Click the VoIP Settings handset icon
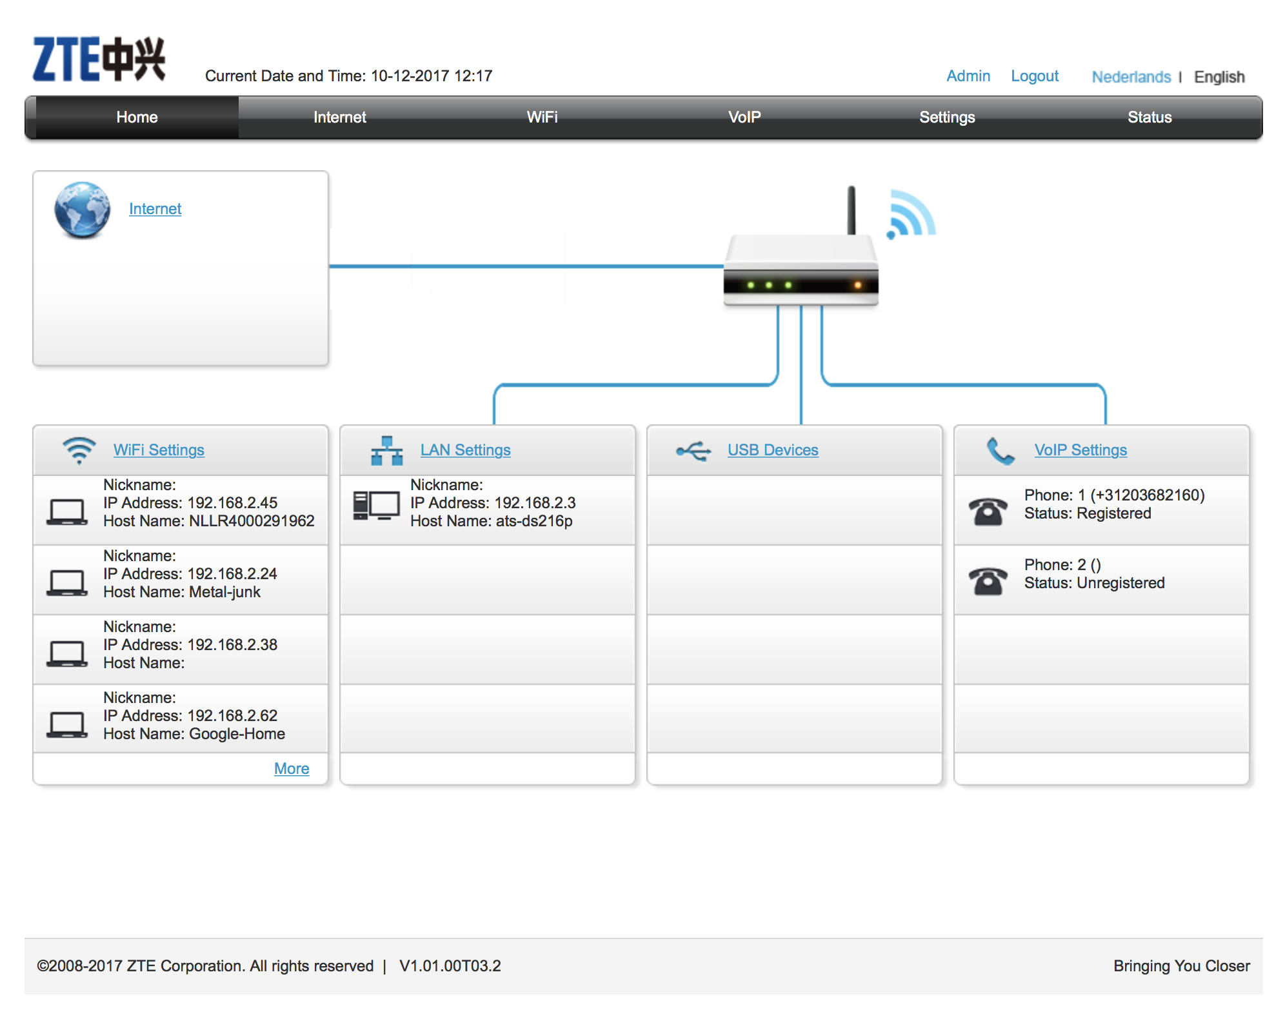 point(1001,451)
